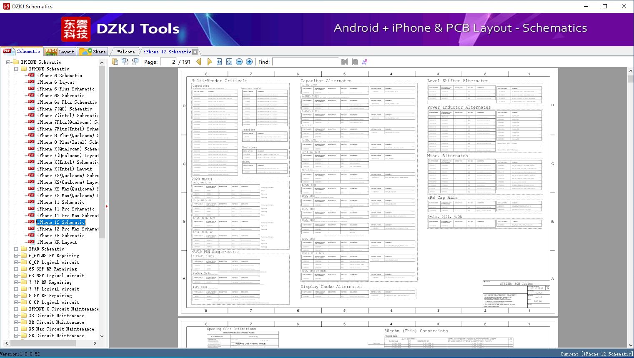Click the folder icon beside 6_6PLUS RF Repairing
Screen dimensions: 634x358
tap(24, 255)
